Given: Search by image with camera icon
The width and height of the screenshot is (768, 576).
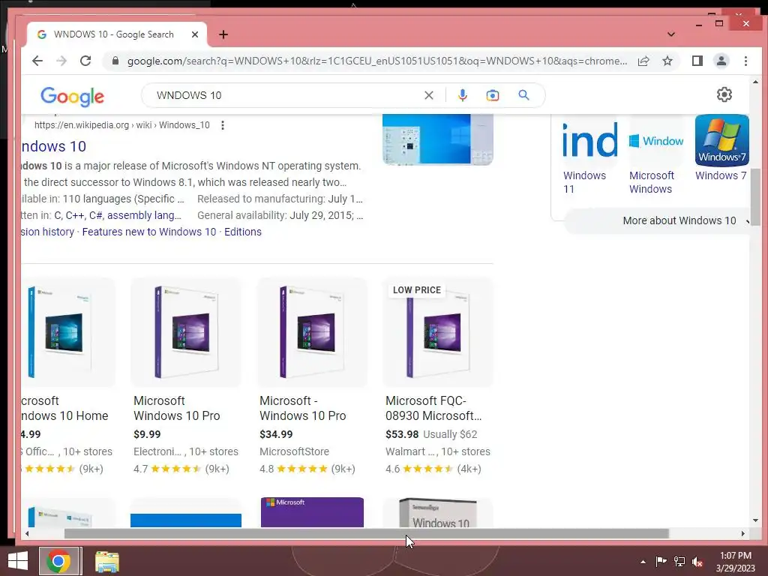Looking at the screenshot, I should click(x=493, y=95).
